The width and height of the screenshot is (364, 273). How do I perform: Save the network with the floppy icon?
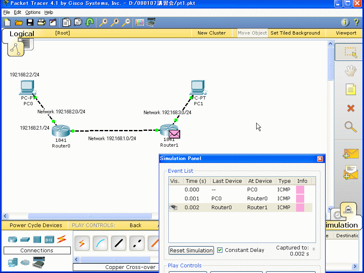(x=30, y=22)
